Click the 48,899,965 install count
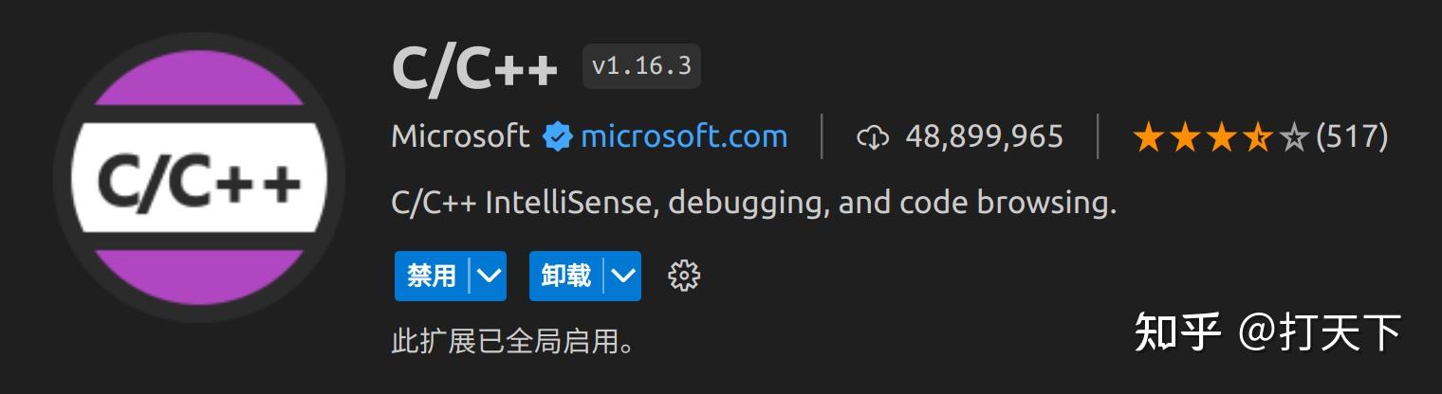The width and height of the screenshot is (1442, 394). tap(984, 137)
